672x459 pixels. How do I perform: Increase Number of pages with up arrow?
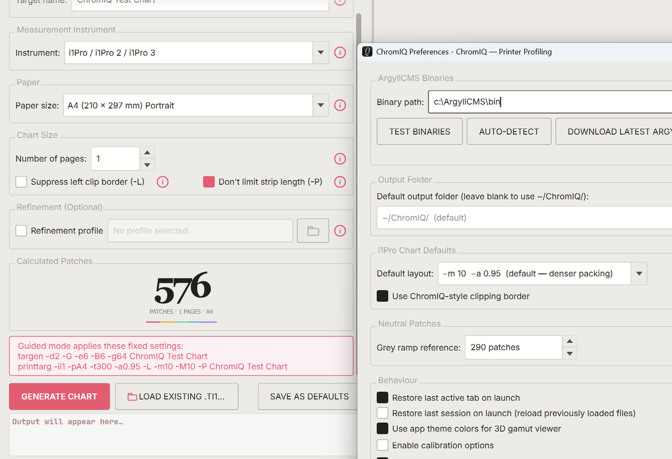(147, 152)
